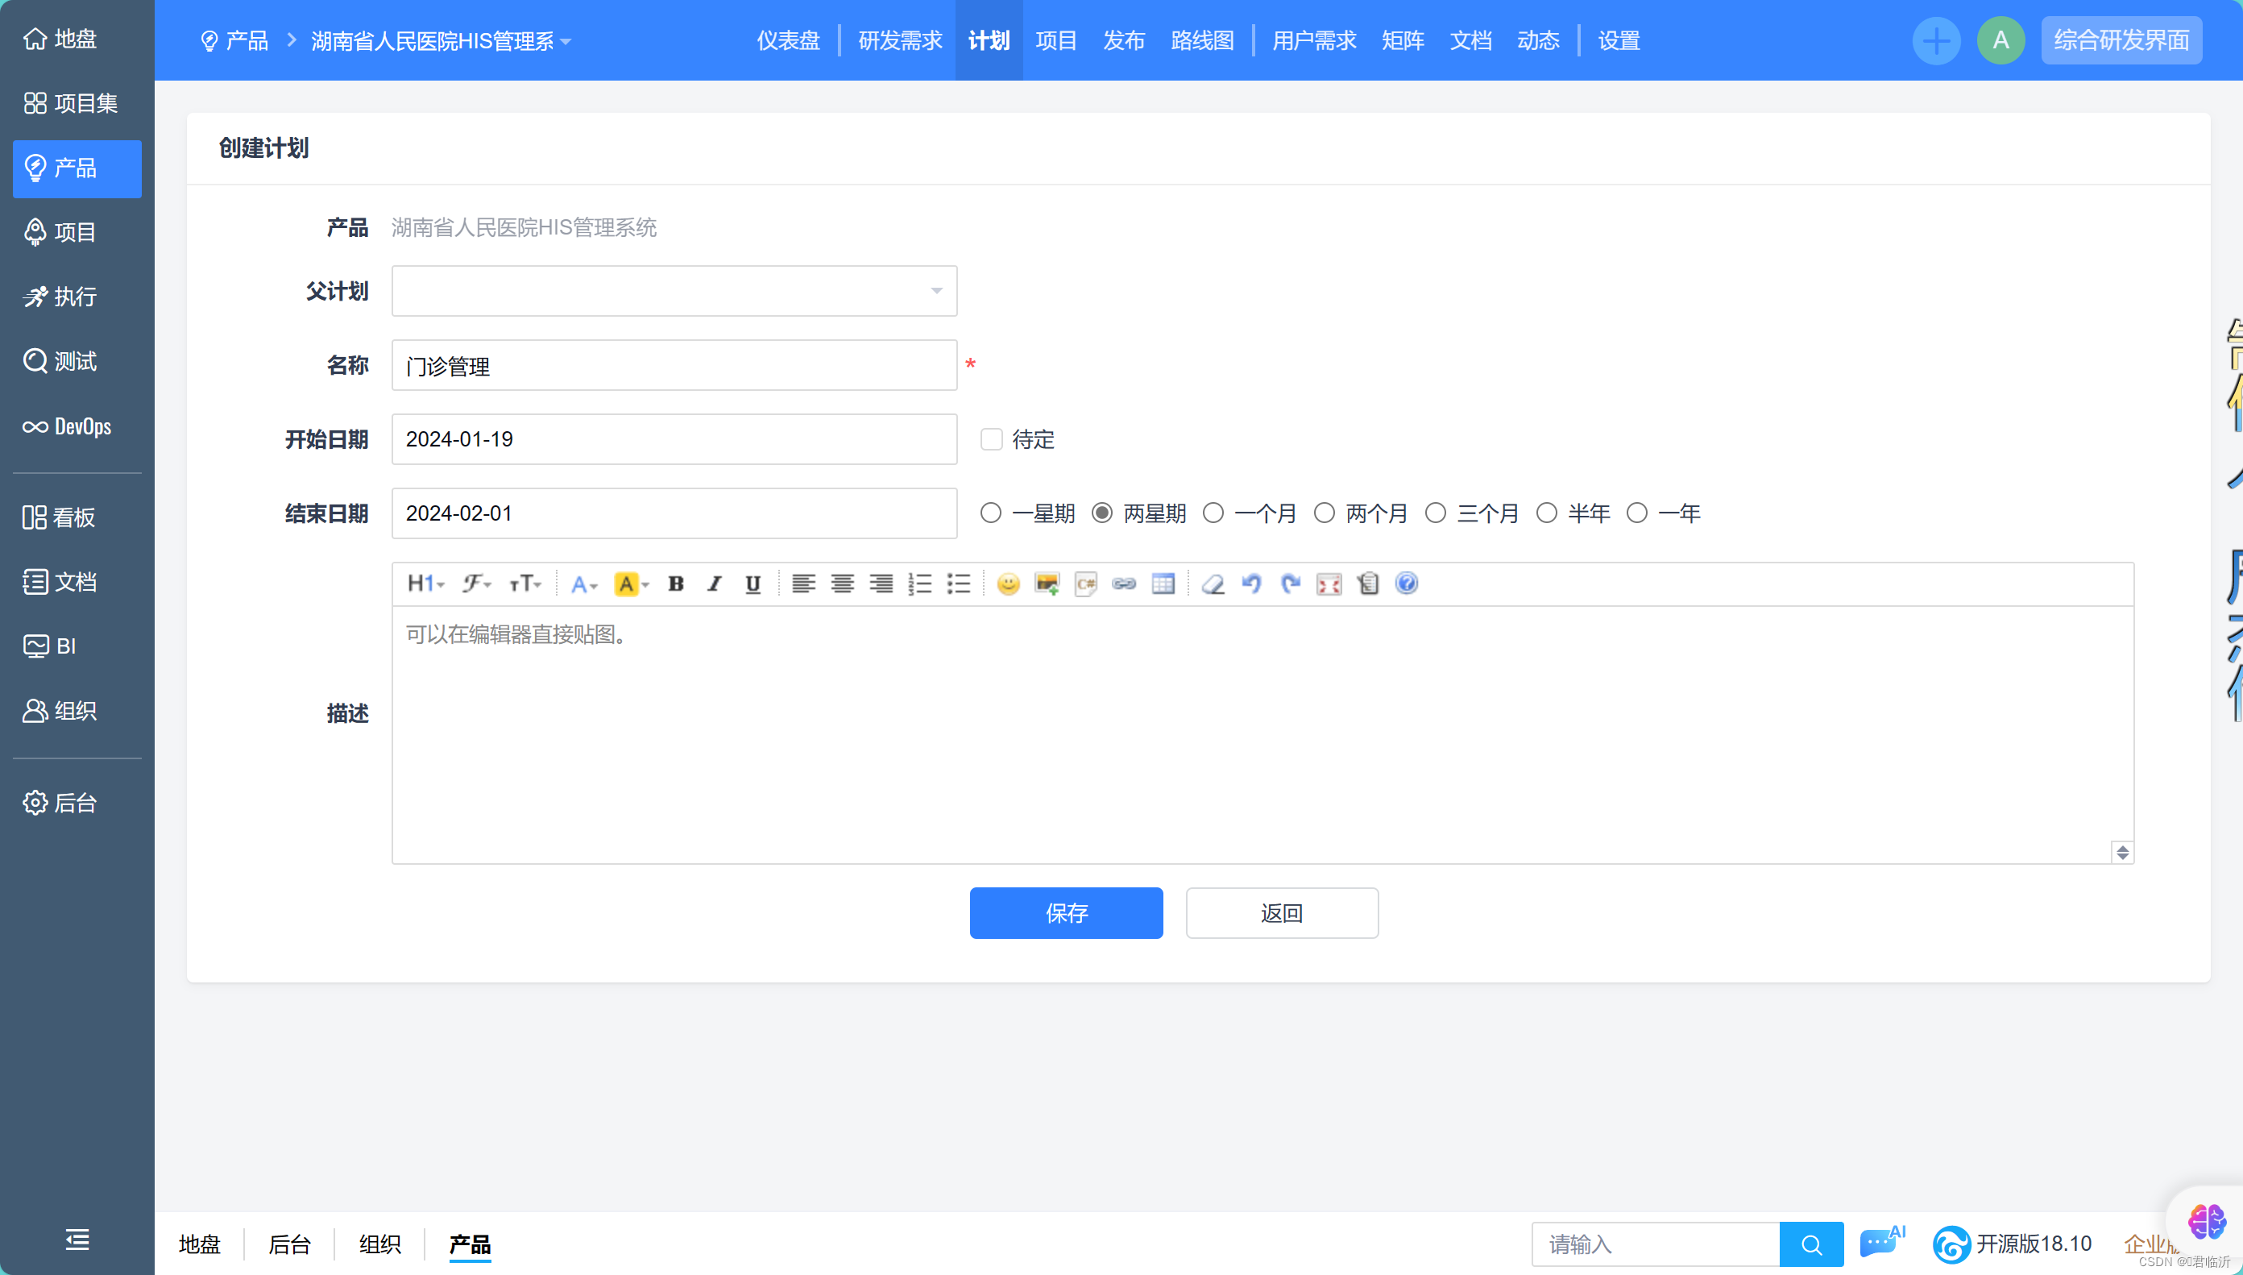Apply ordered list formatting
The image size is (2243, 1275).
(x=920, y=584)
